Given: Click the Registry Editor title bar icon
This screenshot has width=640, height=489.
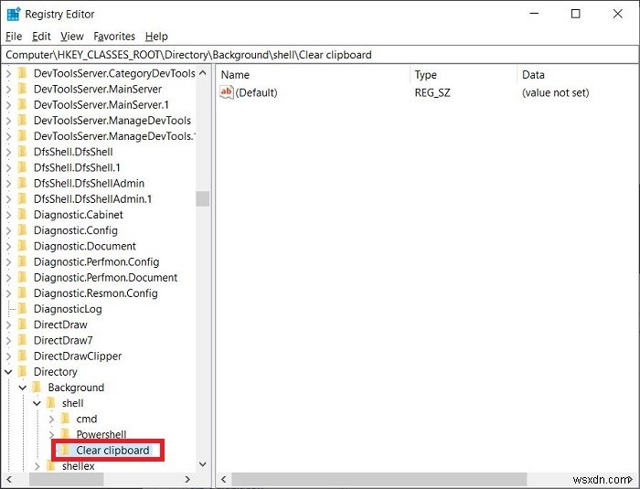Looking at the screenshot, I should pos(14,14).
